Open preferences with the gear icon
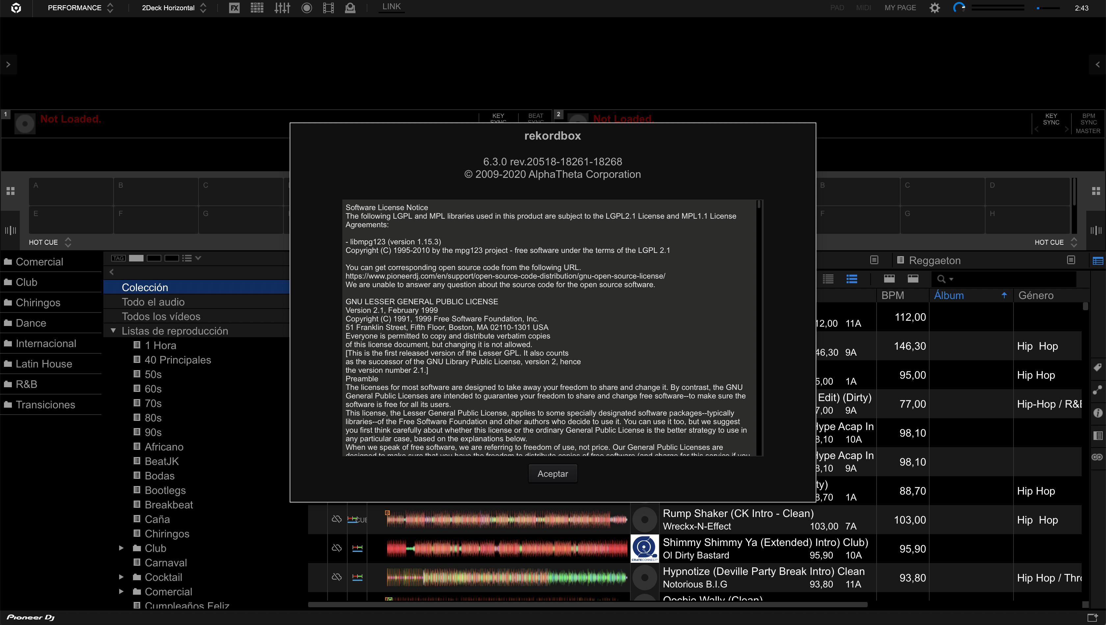The image size is (1106, 625). pyautogui.click(x=934, y=8)
